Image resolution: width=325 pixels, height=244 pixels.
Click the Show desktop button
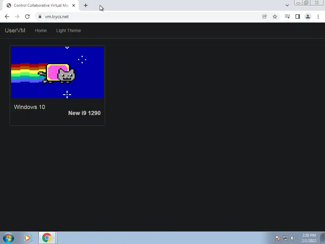323,238
